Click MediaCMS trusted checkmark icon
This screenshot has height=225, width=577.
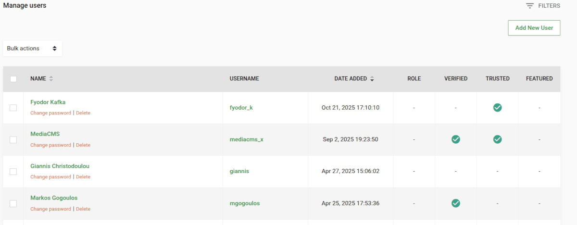[x=497, y=139]
